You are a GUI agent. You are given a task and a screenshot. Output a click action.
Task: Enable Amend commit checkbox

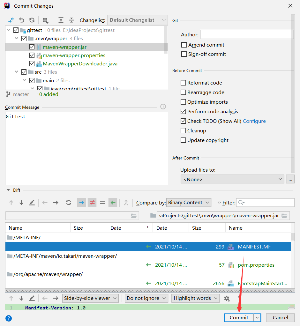coord(184,45)
